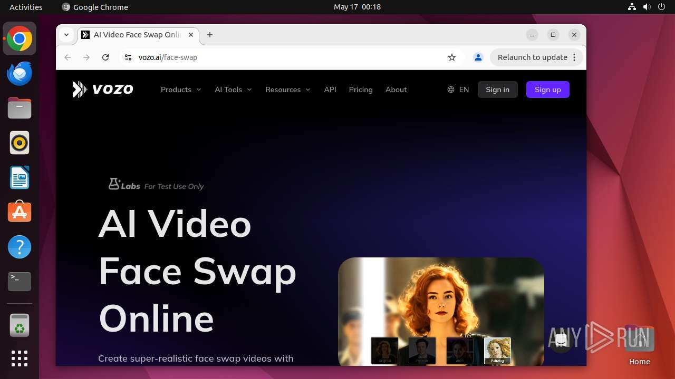Launch Terminal from the dock
Screen dimensions: 675x379
tap(20, 282)
